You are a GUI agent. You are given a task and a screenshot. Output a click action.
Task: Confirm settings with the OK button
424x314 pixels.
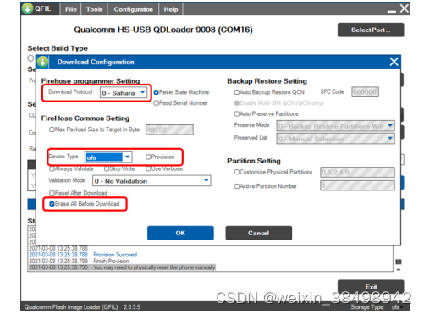coord(180,233)
